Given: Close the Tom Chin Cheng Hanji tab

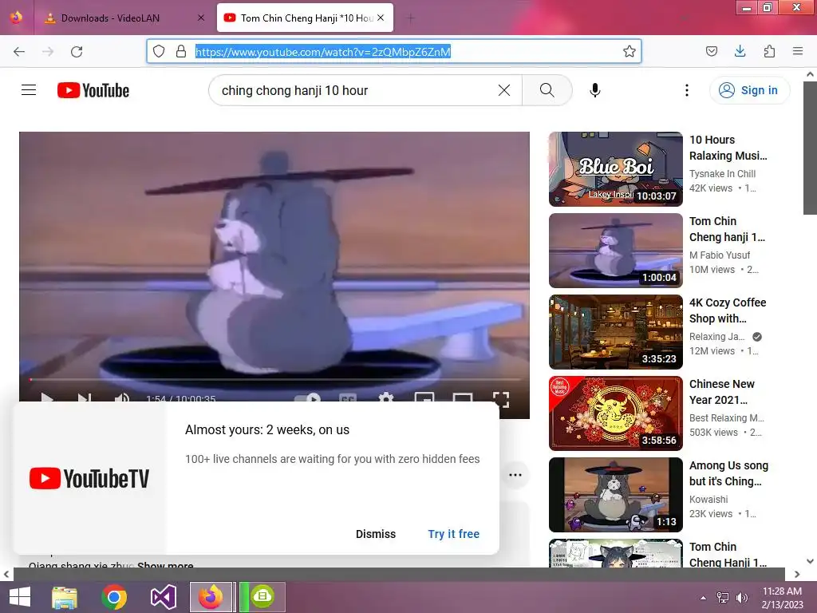Looking at the screenshot, I should tap(381, 18).
